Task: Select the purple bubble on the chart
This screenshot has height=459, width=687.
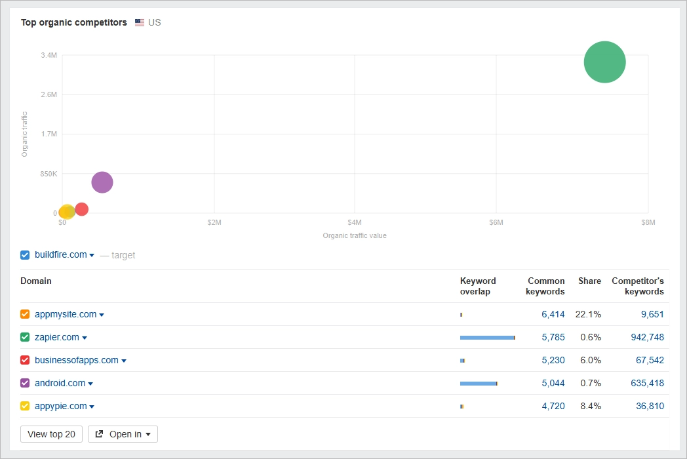Action: coord(102,182)
